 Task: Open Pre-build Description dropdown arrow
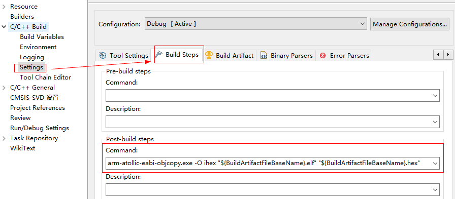435,122
